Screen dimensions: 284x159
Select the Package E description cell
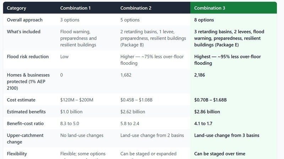229,38
